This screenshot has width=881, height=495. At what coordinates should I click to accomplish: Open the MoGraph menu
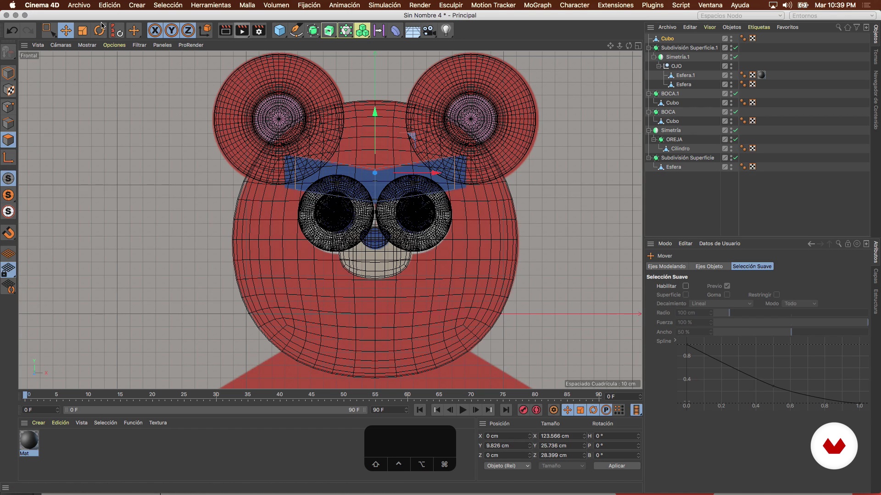[x=537, y=5]
